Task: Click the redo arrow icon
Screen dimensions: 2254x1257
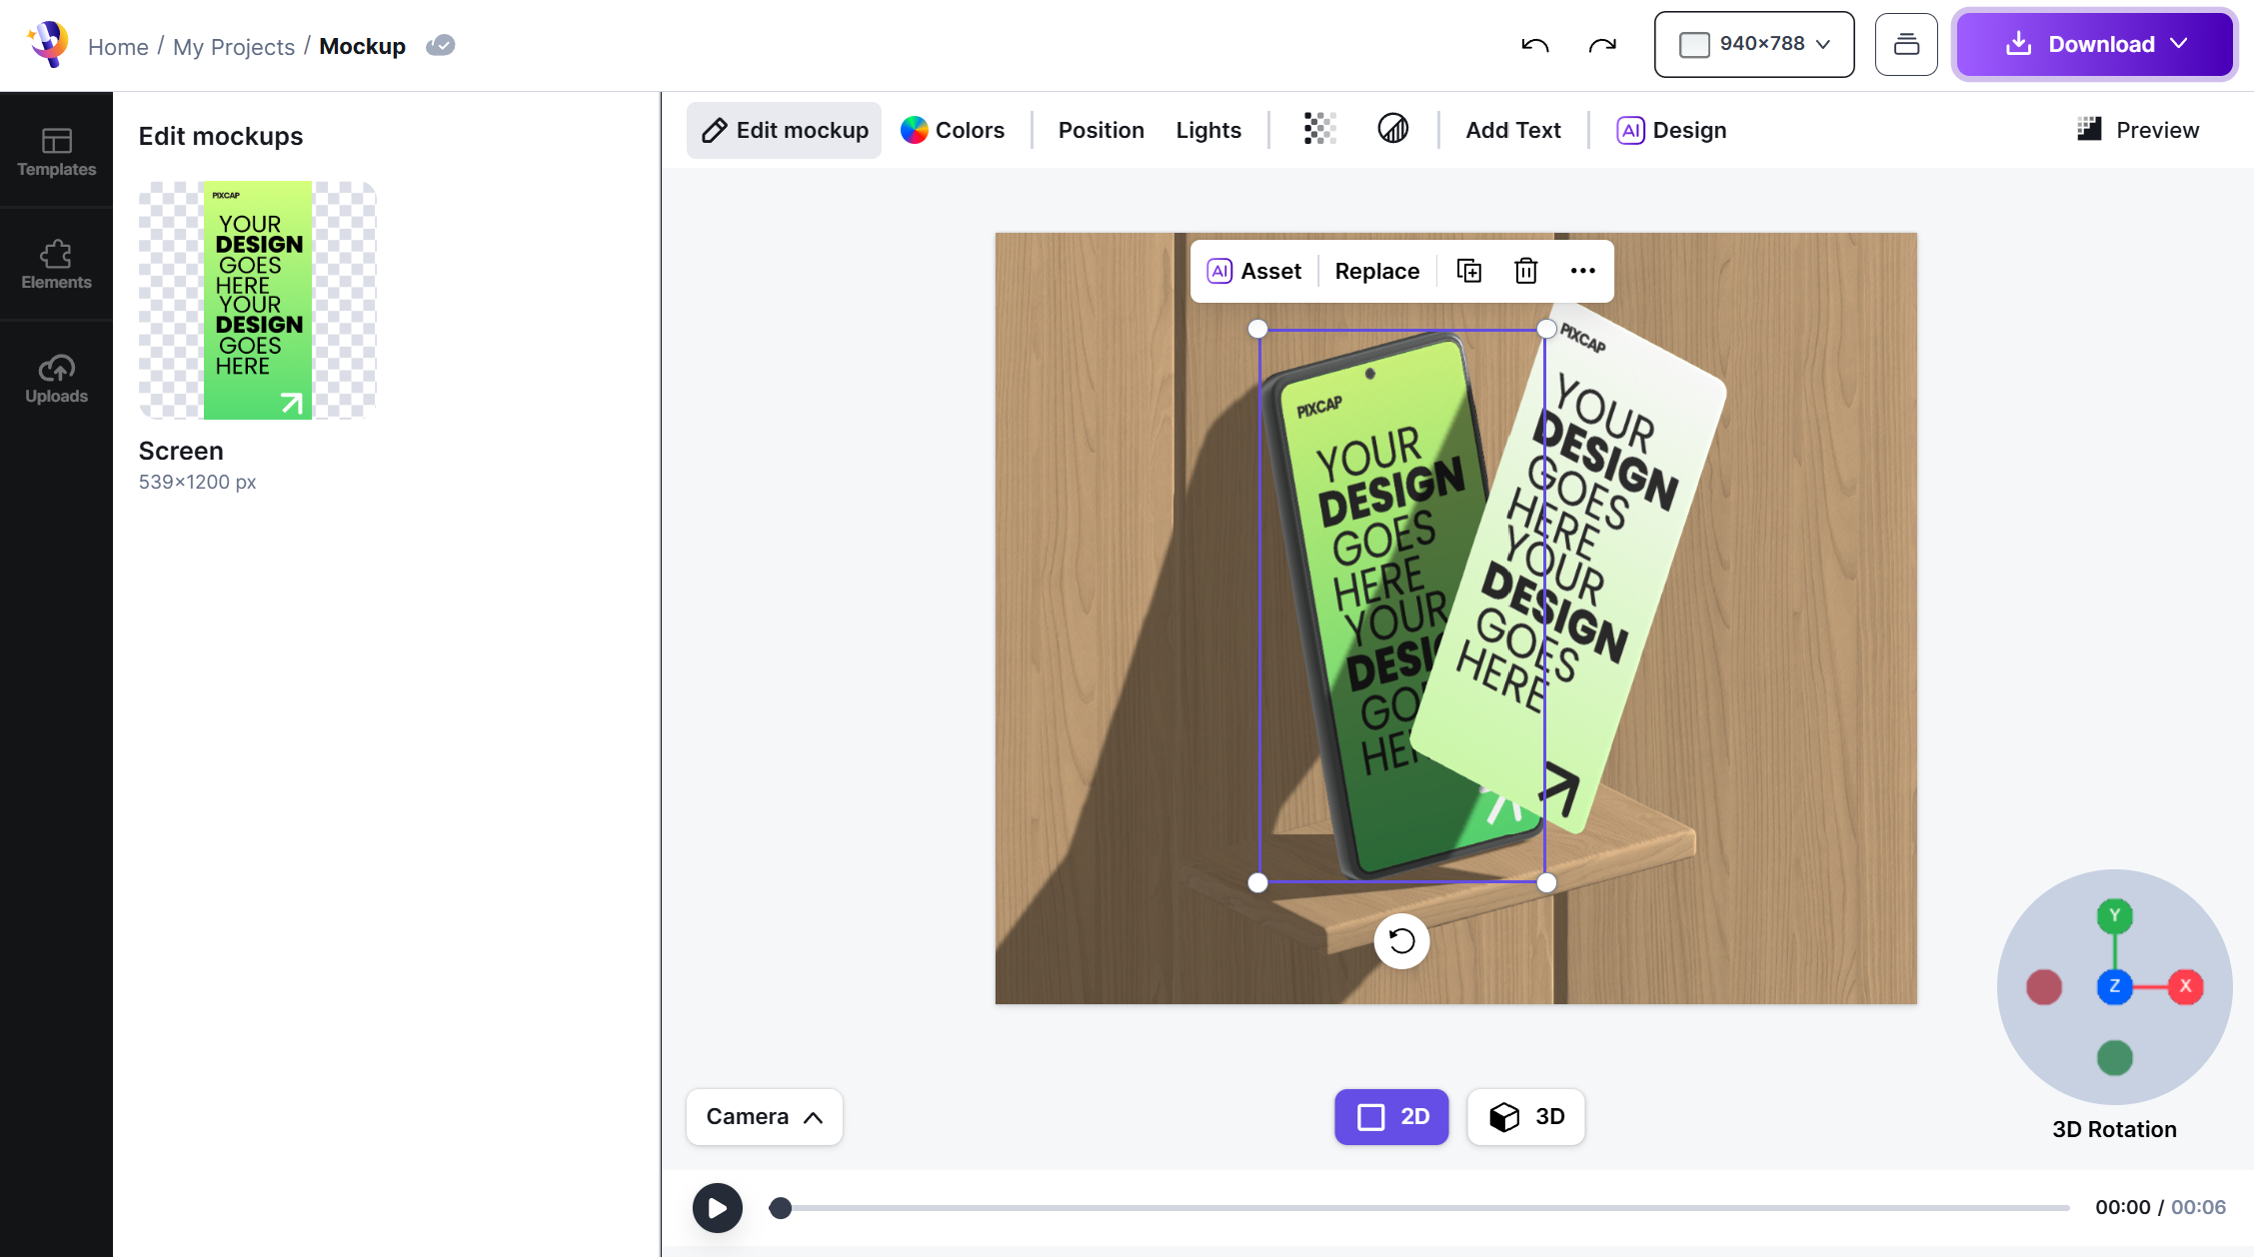Action: click(x=1602, y=45)
